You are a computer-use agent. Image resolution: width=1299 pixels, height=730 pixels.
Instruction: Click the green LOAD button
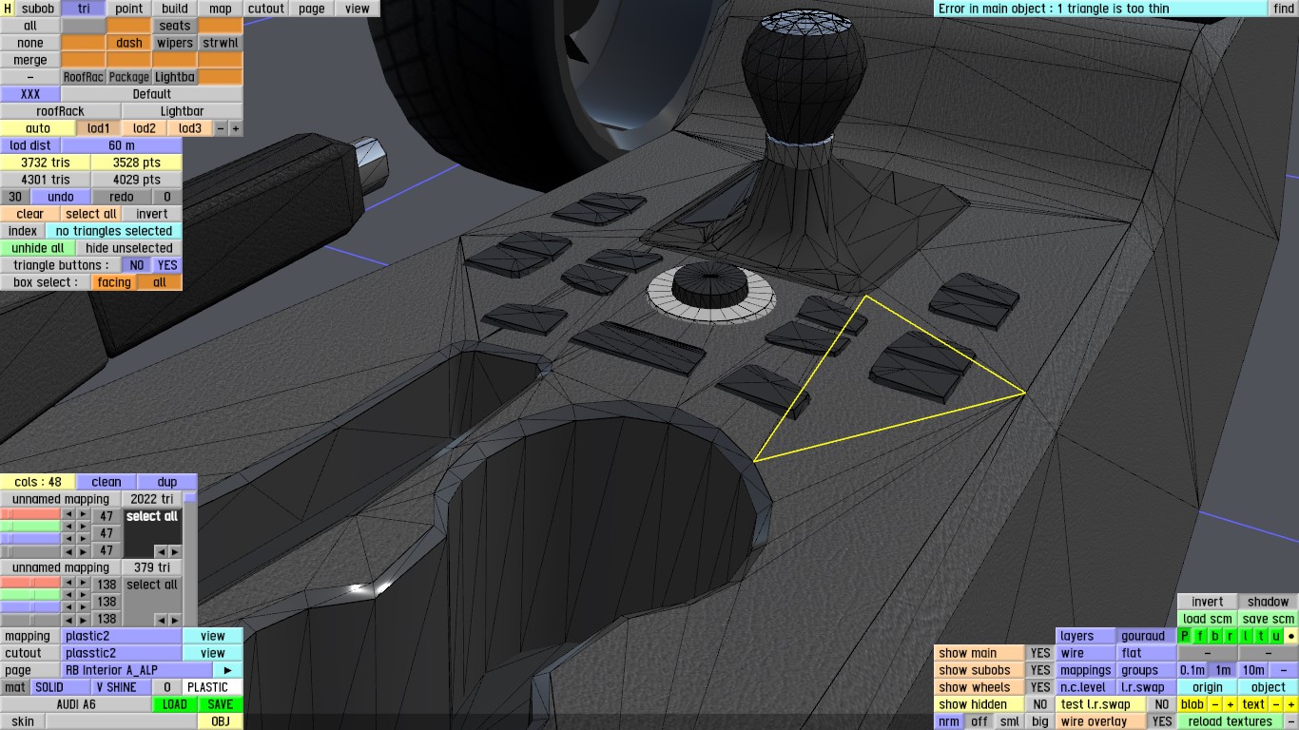point(175,704)
